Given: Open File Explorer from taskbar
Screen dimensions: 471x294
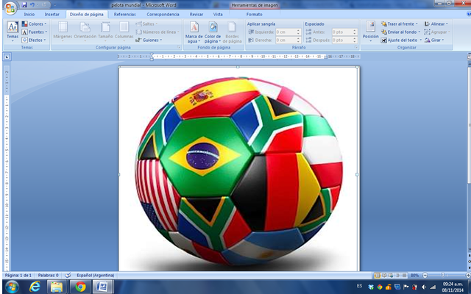Looking at the screenshot, I should 57,287.
